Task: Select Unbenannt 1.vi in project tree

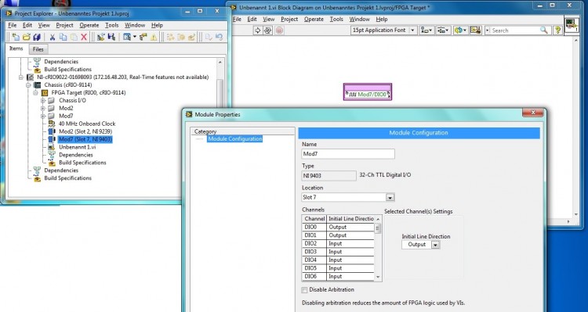Action: (x=78, y=147)
